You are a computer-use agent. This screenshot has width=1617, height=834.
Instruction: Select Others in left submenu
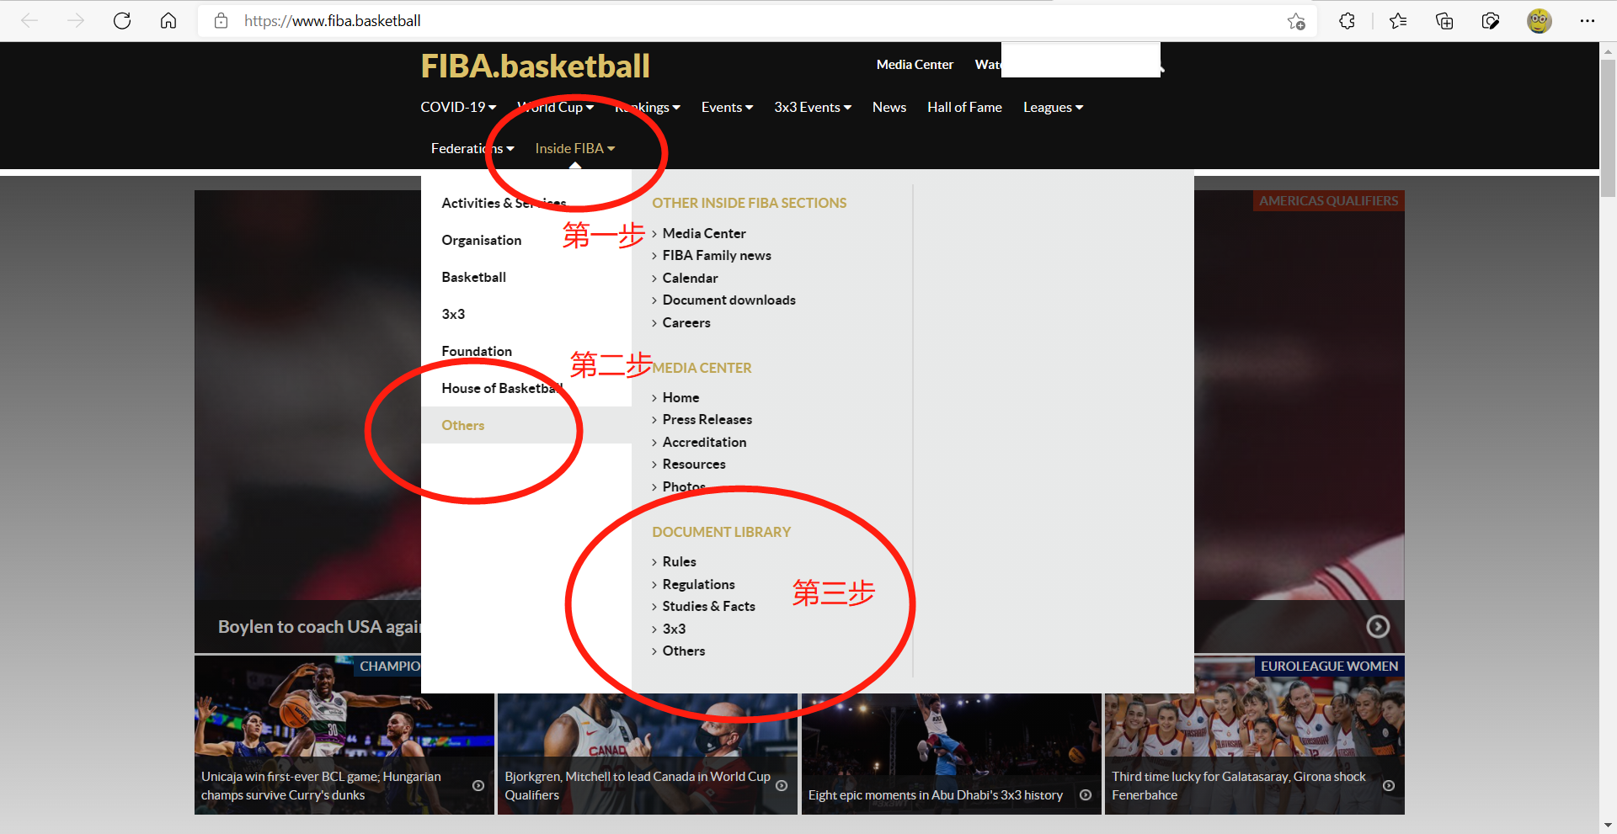coord(526,425)
